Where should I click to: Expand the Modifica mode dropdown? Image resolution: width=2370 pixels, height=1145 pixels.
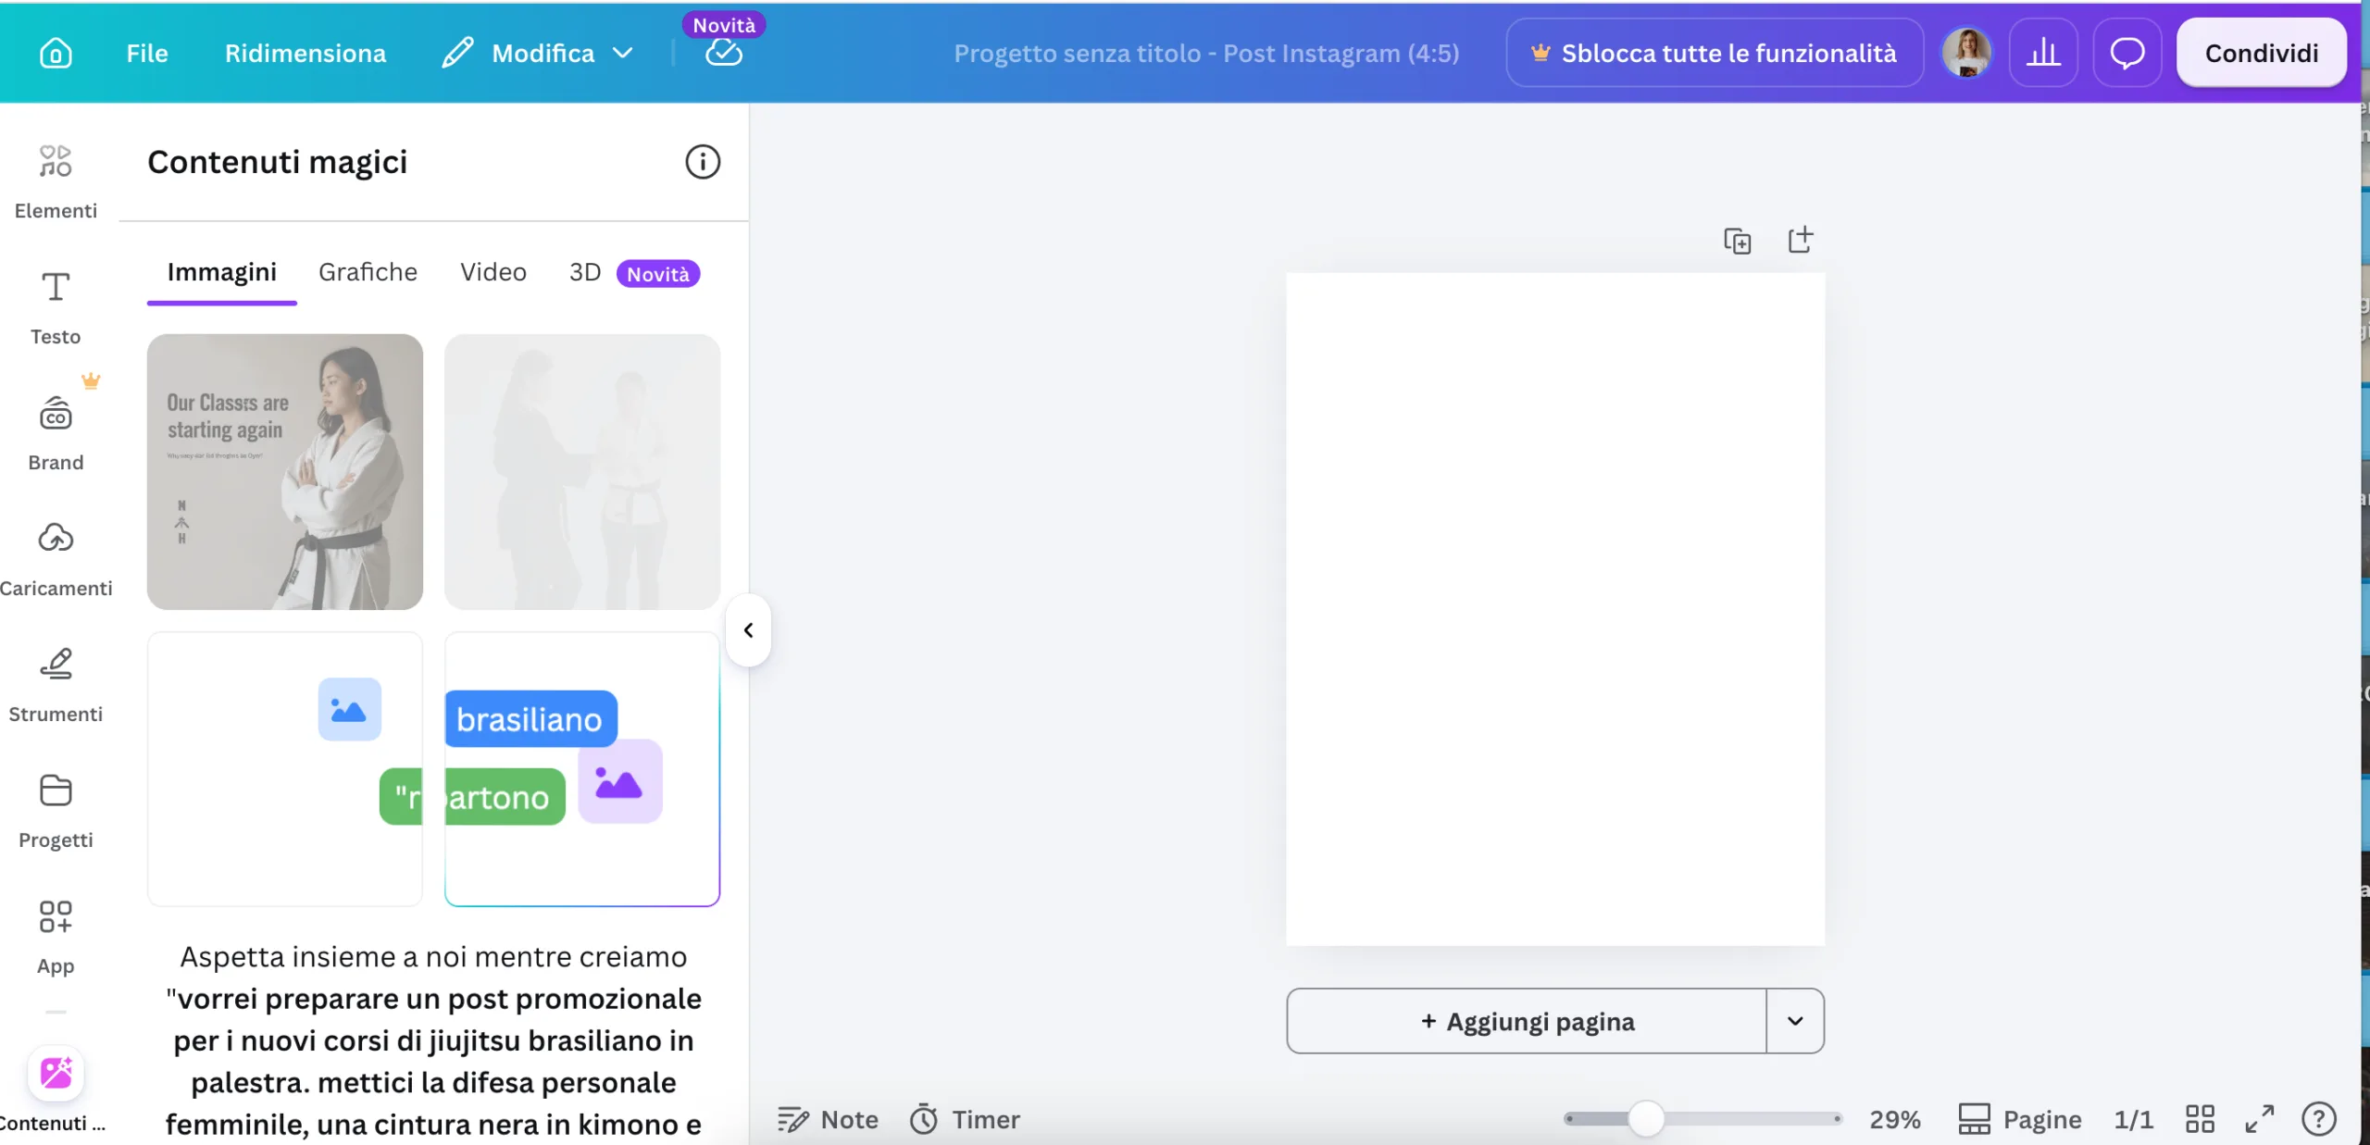[538, 53]
